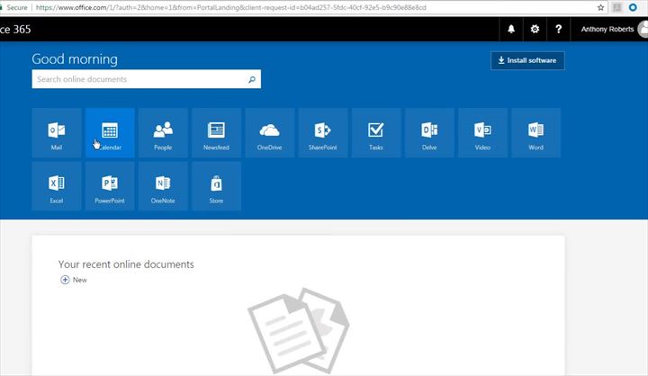Viewport: 648px width, 376px height.
Task: Open the Excel app tile
Action: [x=56, y=186]
